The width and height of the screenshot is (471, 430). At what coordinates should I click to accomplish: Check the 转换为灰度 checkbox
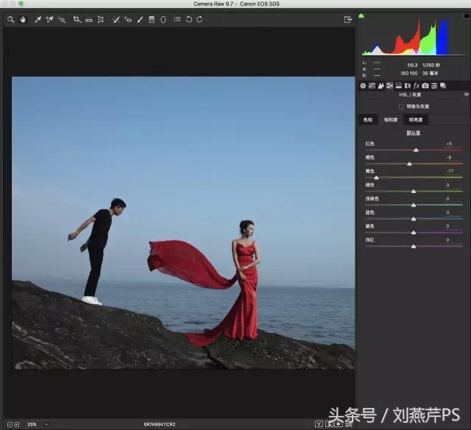click(401, 106)
